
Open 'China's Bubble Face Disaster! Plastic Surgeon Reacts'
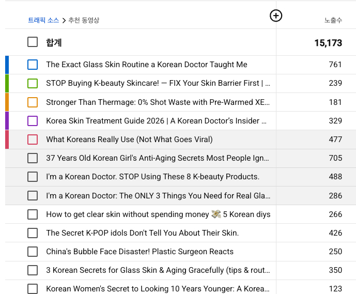click(140, 252)
